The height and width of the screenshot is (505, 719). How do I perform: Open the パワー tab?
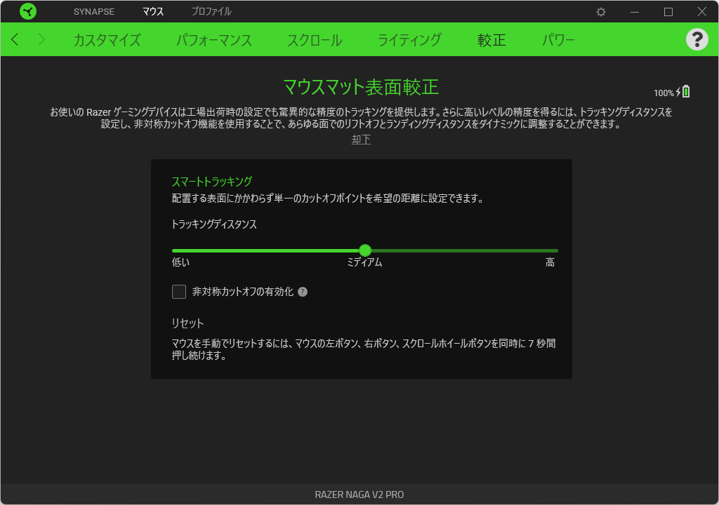click(x=558, y=40)
